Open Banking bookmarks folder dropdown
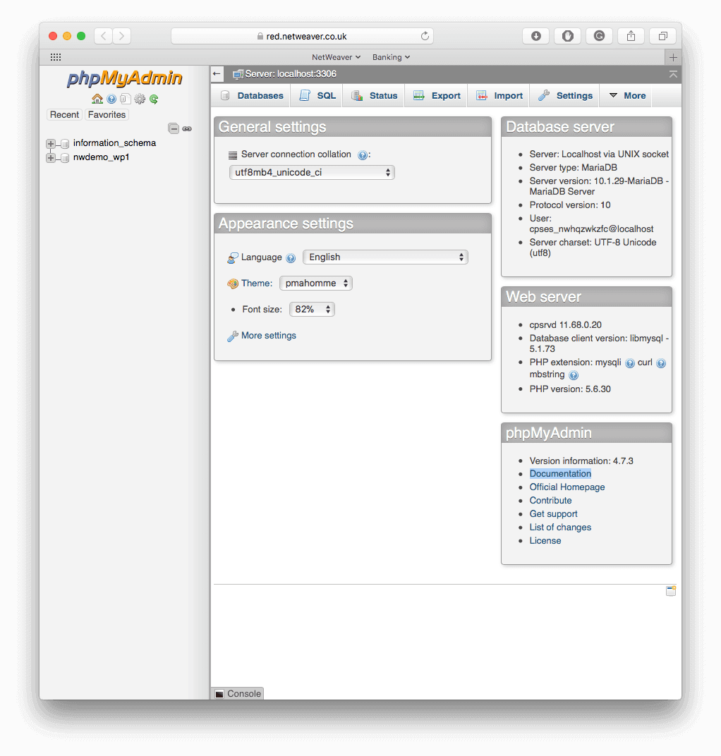 [x=391, y=57]
